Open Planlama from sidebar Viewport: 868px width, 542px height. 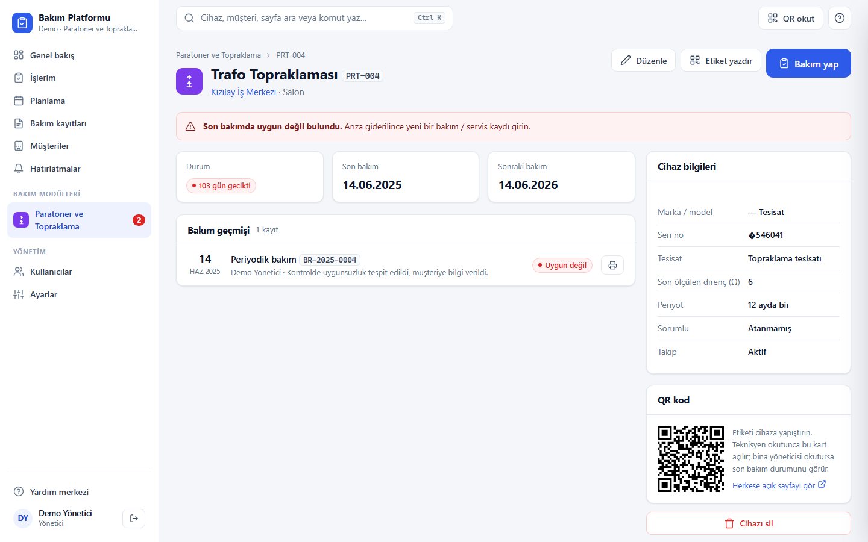79,101
